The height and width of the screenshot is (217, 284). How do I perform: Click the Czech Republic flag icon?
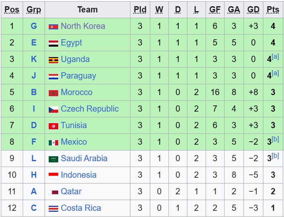click(x=53, y=109)
